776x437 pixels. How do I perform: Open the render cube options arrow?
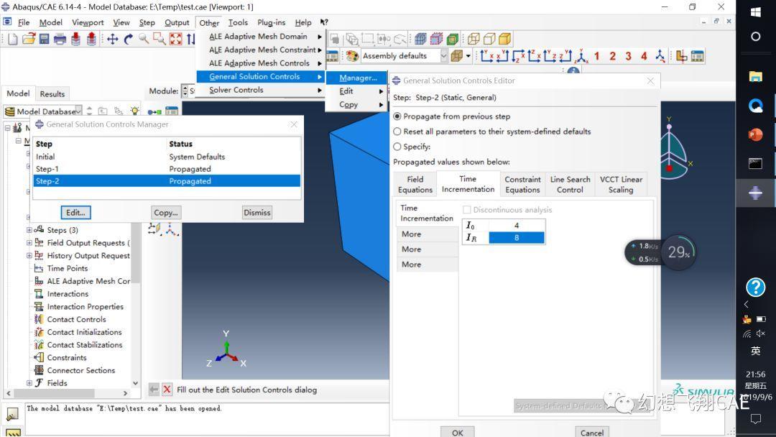pyautogui.click(x=468, y=56)
